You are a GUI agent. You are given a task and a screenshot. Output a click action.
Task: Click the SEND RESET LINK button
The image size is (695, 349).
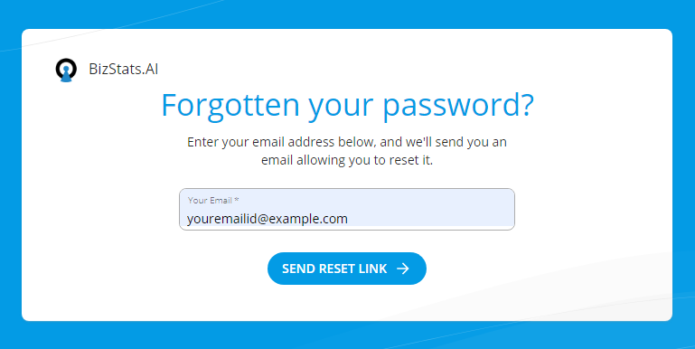347,269
